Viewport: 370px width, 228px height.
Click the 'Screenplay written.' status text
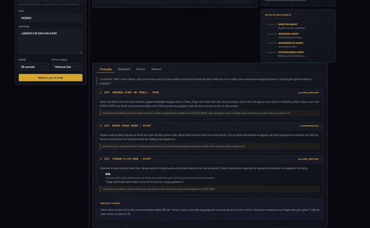pyautogui.click(x=288, y=47)
